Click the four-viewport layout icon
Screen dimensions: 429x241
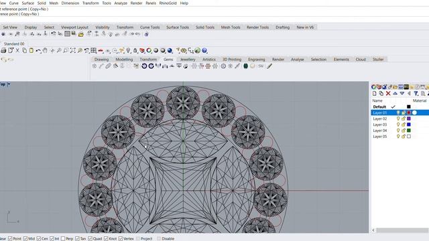tap(94, 51)
